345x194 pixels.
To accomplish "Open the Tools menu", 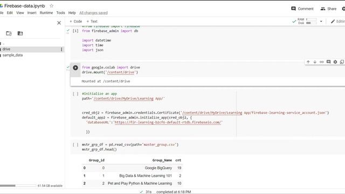I will point(60,13).
